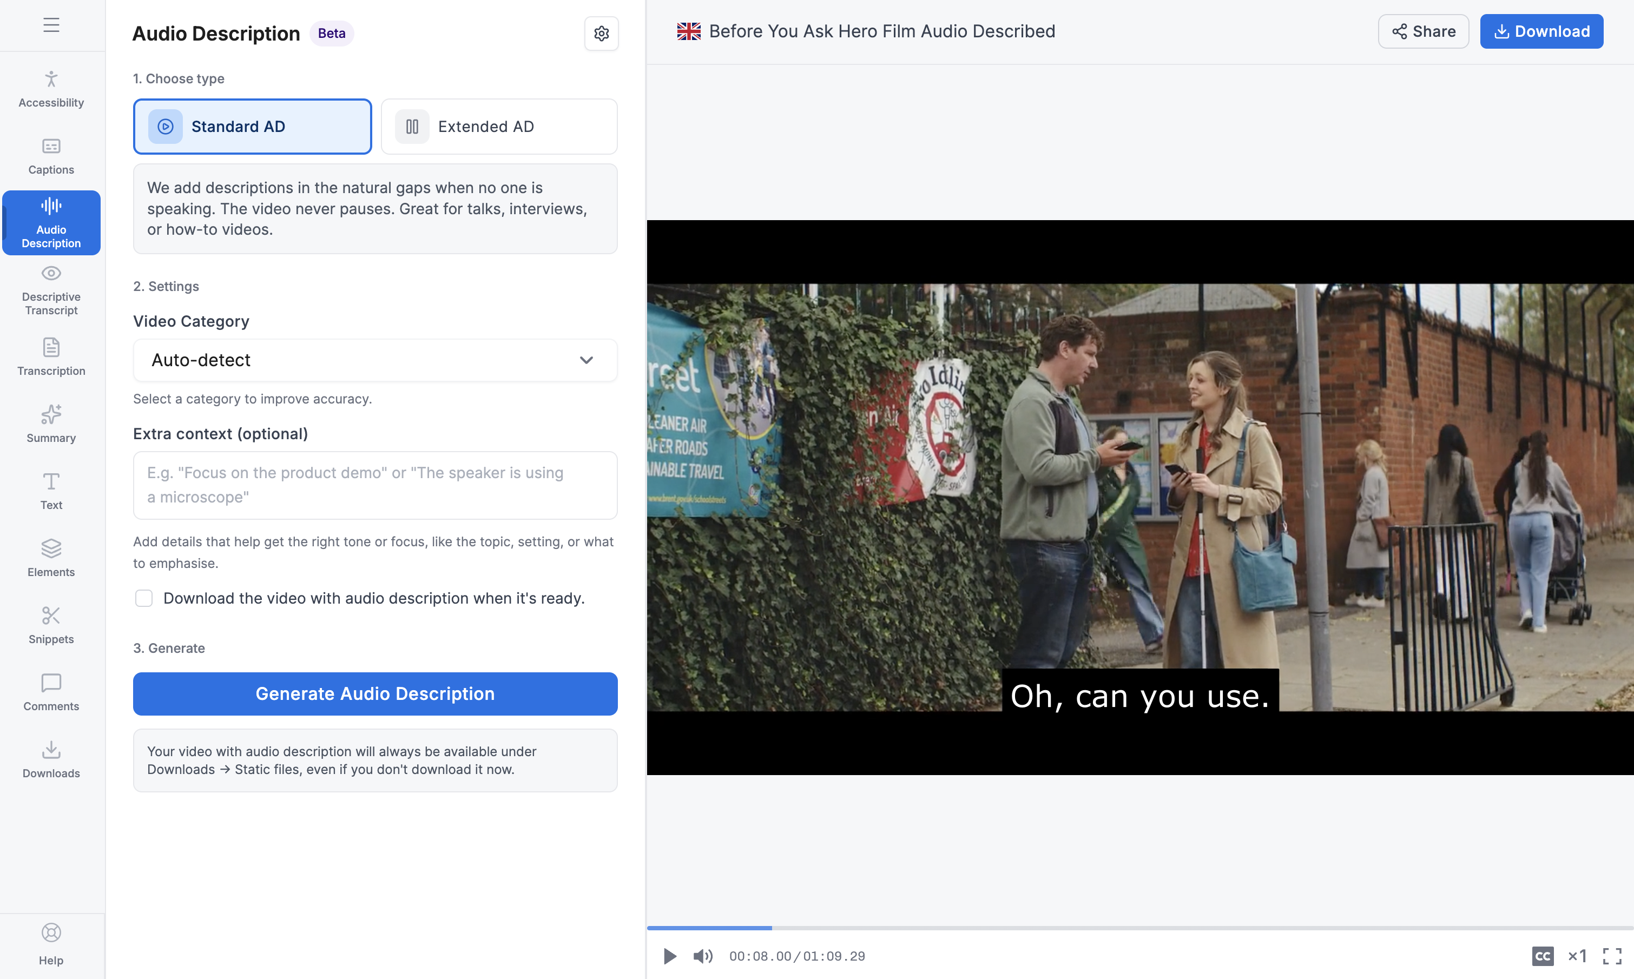Select the Snippets sidebar icon
This screenshot has width=1634, height=979.
coord(51,625)
